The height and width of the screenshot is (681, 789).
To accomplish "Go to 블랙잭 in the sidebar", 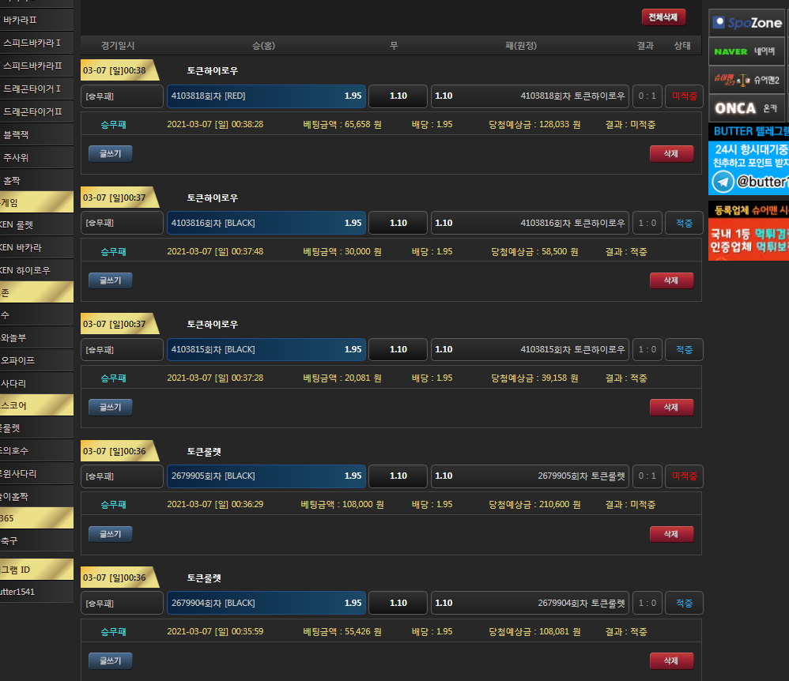I will 36,134.
